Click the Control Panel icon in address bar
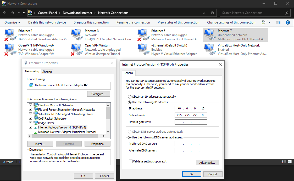 (30, 13)
